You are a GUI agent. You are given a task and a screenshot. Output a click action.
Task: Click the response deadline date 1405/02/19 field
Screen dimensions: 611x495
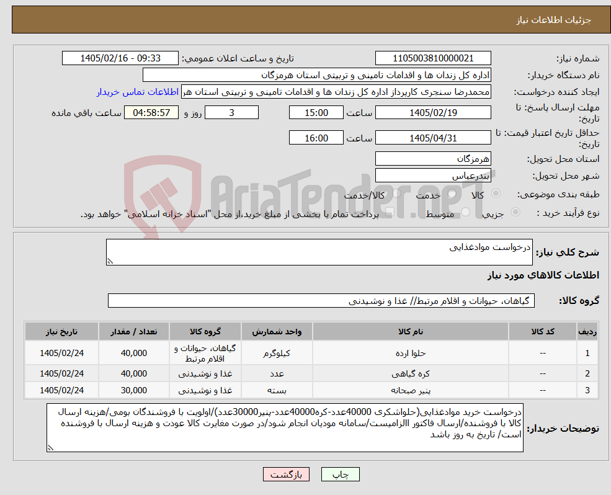tap(433, 113)
